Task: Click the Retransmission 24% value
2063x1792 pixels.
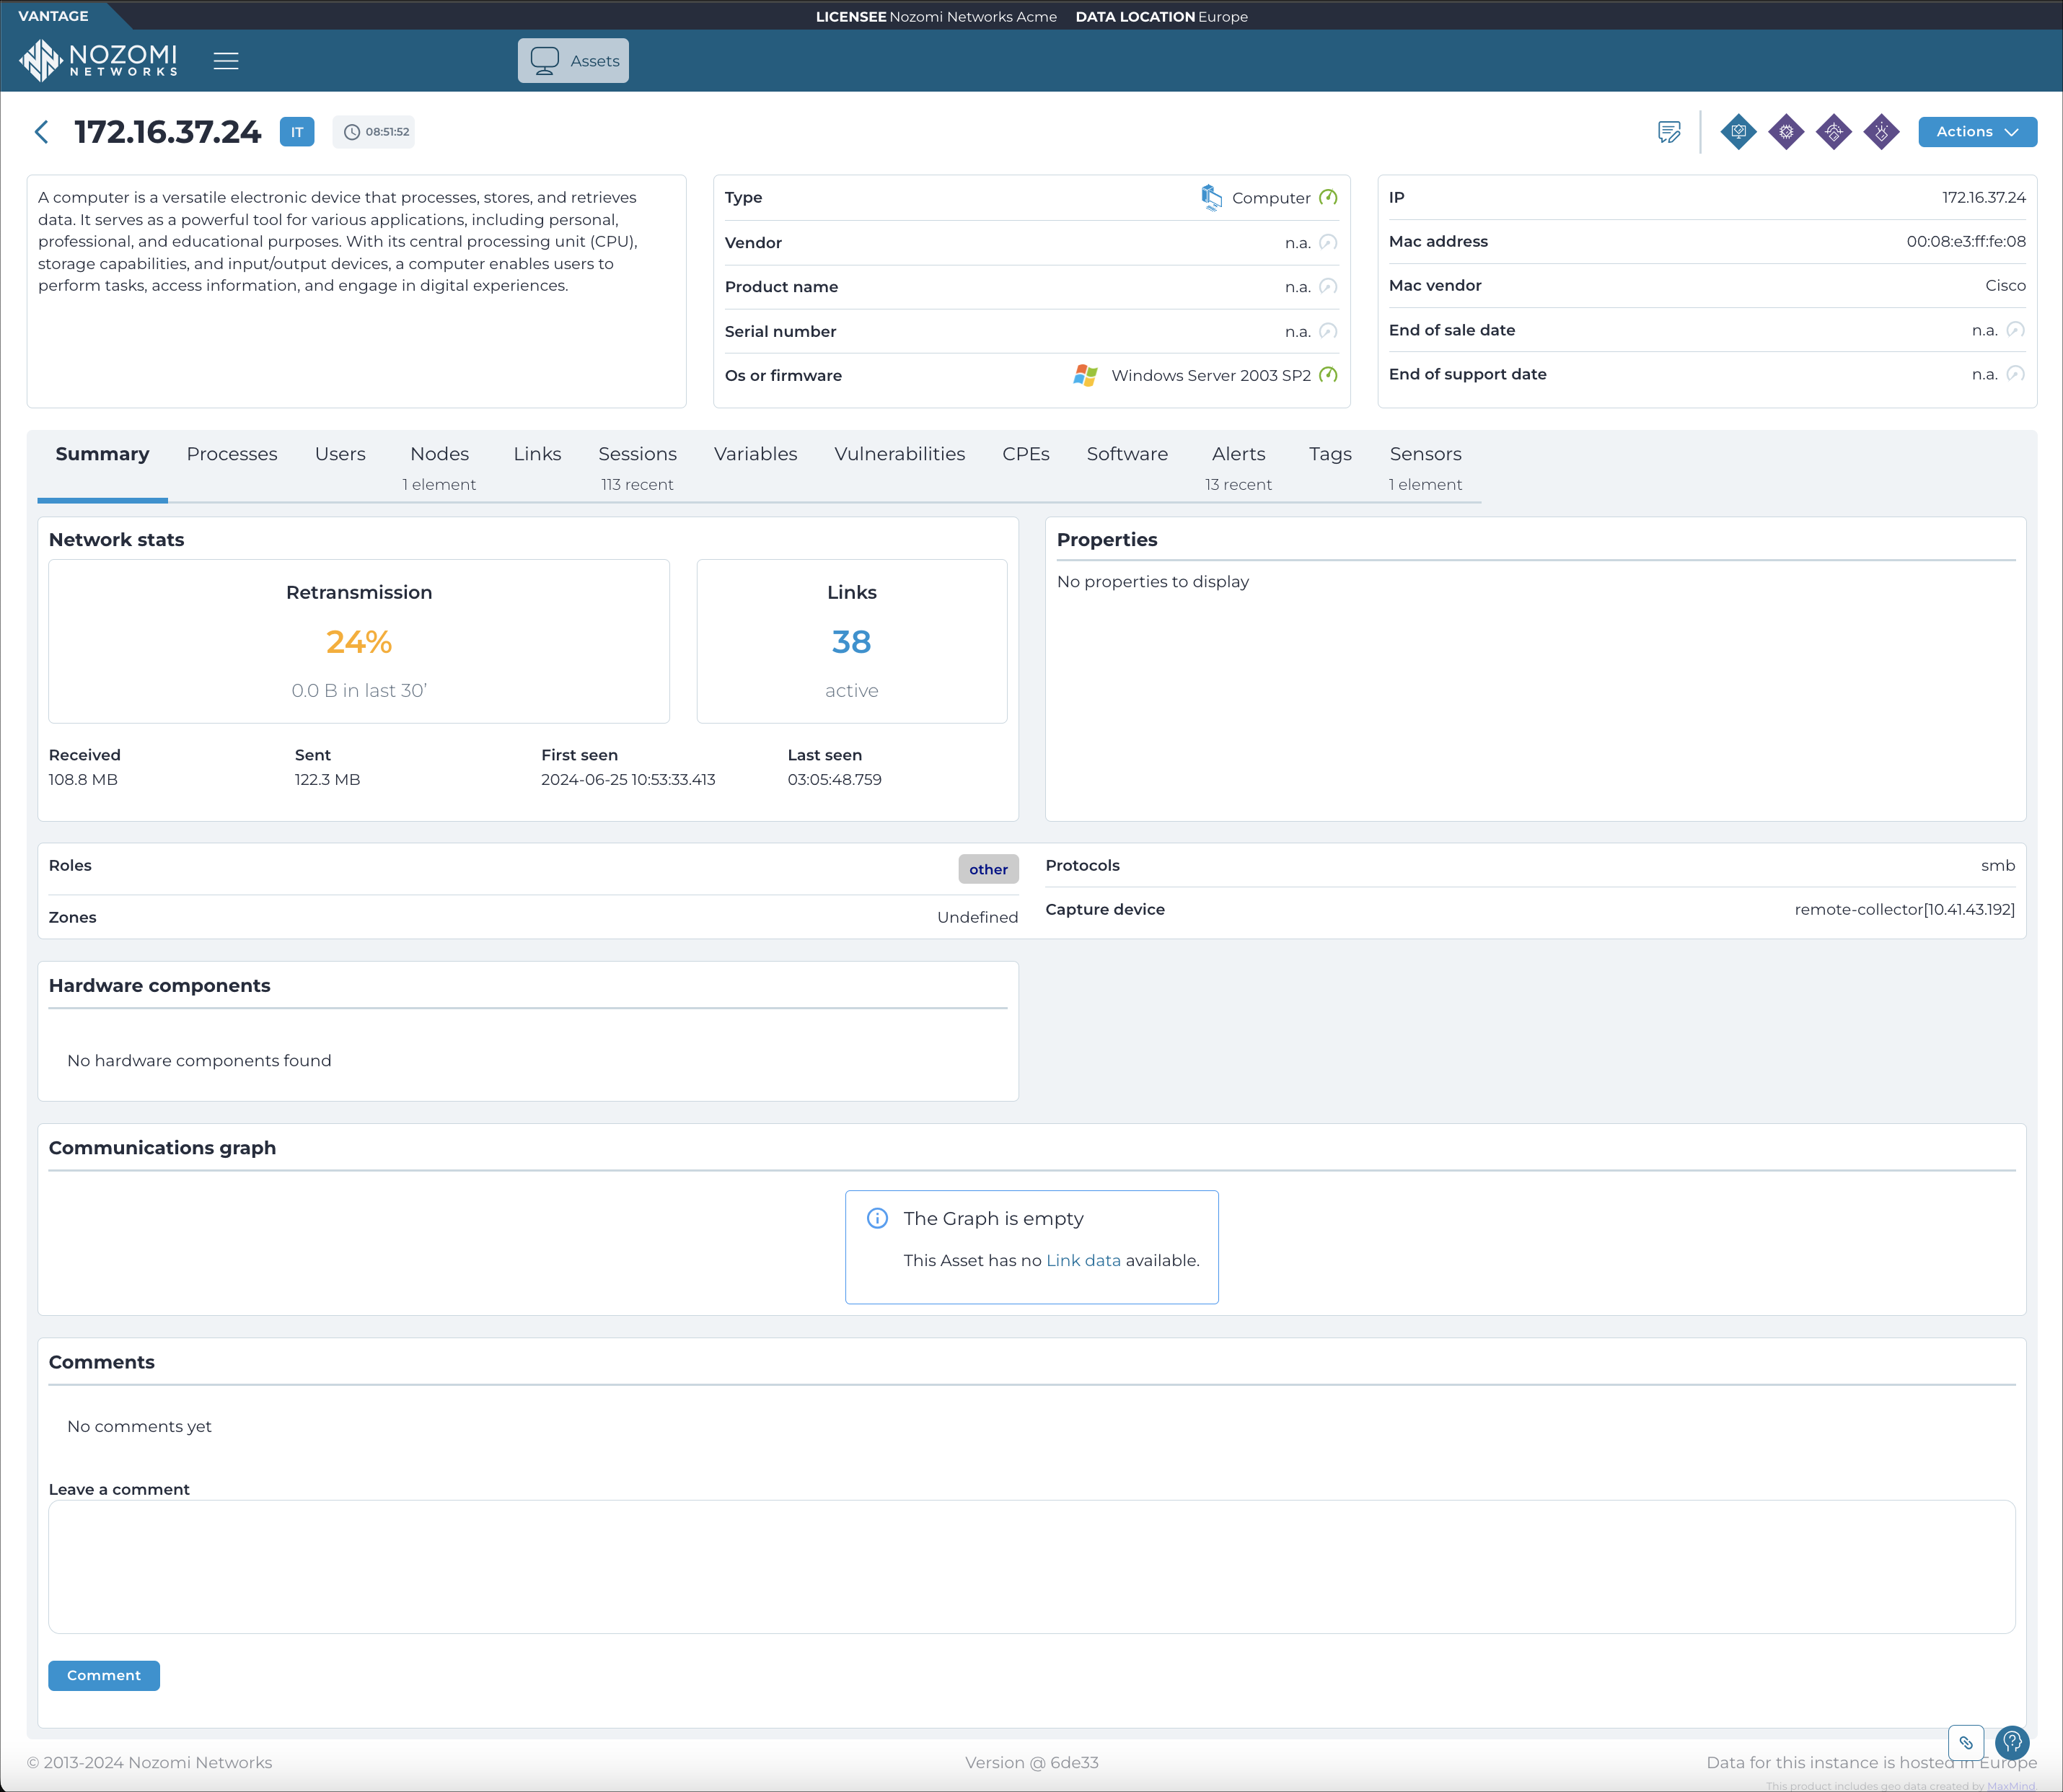Action: 359,642
